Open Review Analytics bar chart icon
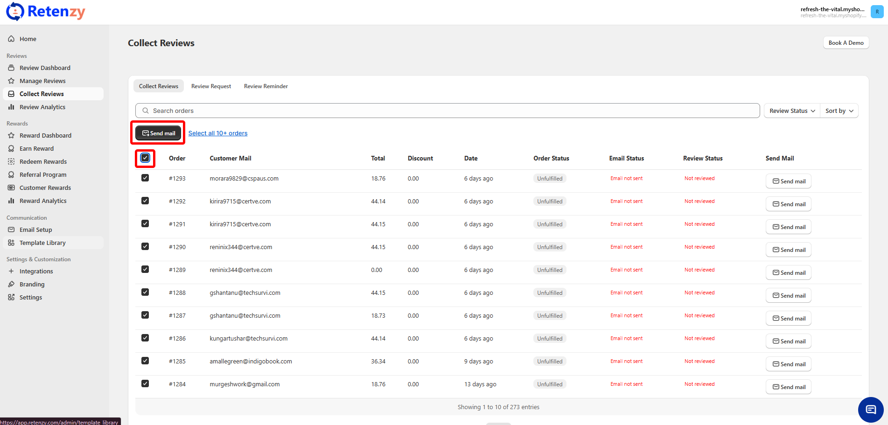This screenshot has width=888, height=425. (11, 107)
